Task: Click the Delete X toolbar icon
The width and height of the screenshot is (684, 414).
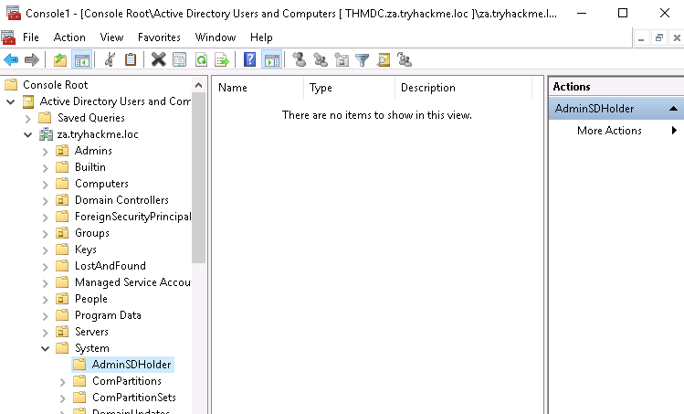Action: pos(158,59)
